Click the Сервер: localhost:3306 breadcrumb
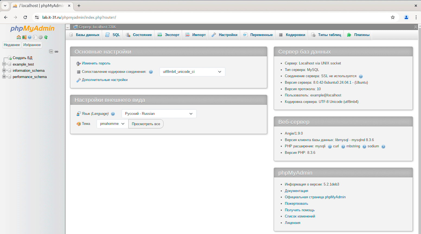 (97, 27)
